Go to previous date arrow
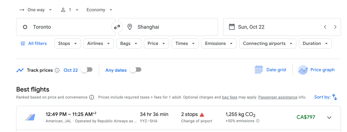 [325, 27]
